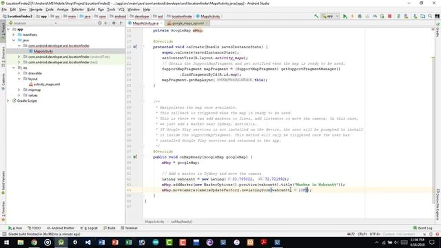Open the Build menu

[x=91, y=10]
